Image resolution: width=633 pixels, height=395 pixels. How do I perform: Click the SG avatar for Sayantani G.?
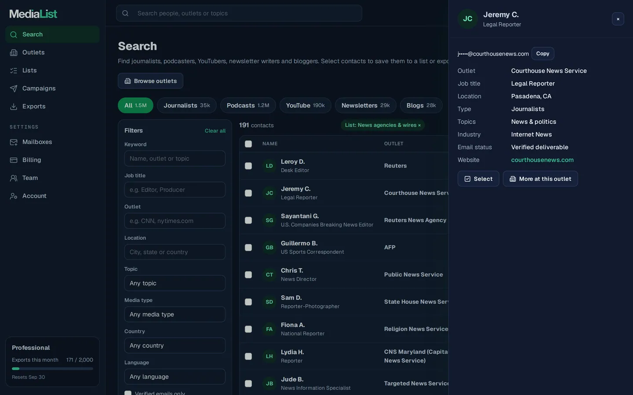269,220
